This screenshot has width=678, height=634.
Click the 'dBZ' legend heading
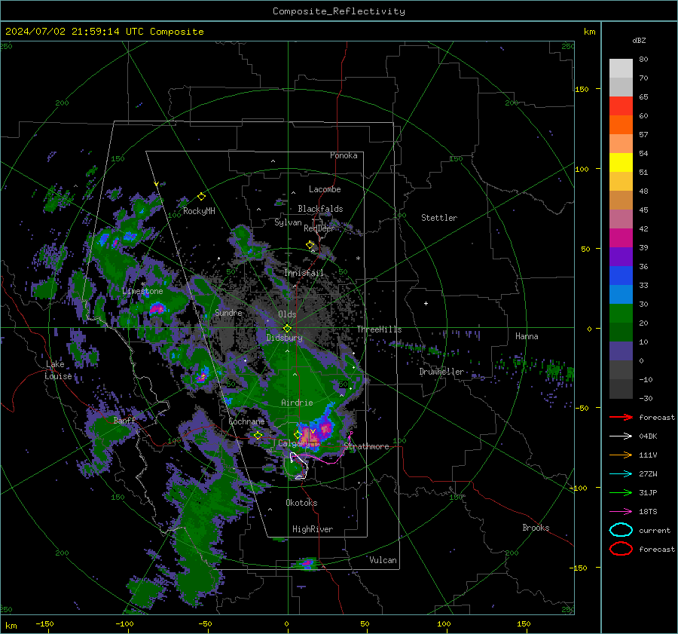(639, 41)
